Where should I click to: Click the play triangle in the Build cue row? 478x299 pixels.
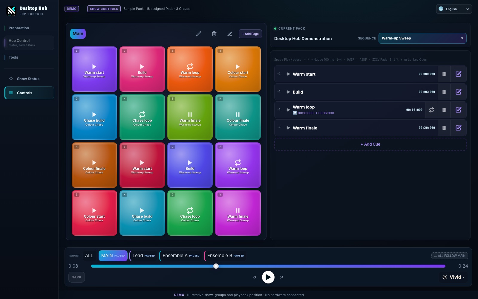[x=288, y=92]
